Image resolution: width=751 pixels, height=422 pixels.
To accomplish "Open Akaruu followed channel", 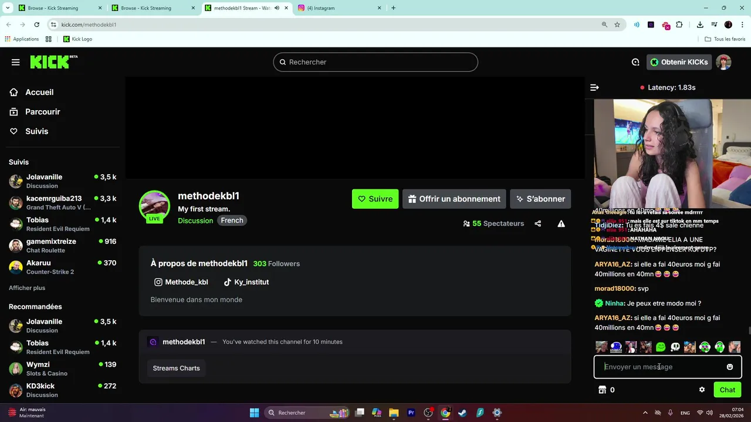I will (62, 267).
